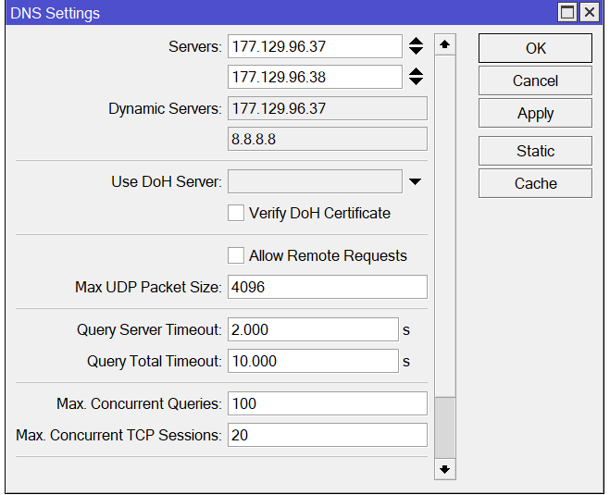Open the Static DNS entries
610x495 pixels.
[535, 151]
